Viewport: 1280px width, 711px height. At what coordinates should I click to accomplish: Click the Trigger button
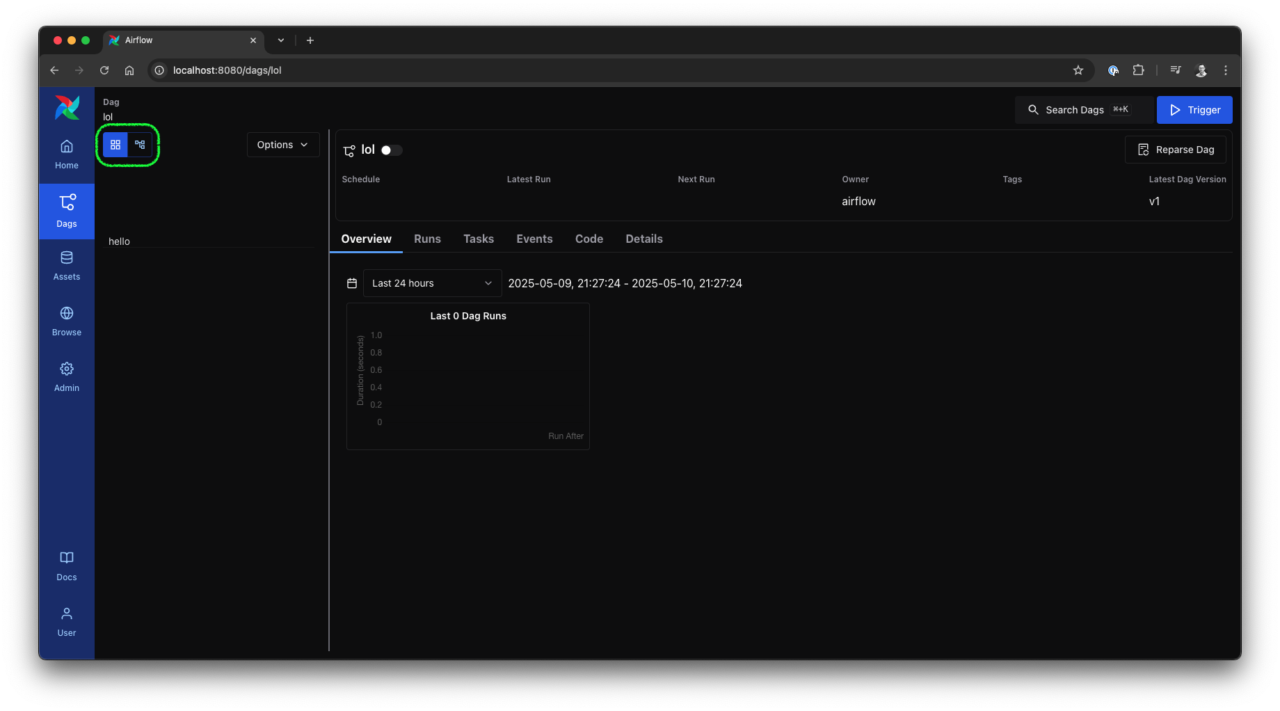tap(1194, 109)
